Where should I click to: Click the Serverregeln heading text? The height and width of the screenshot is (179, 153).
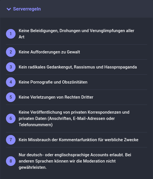(27, 9)
